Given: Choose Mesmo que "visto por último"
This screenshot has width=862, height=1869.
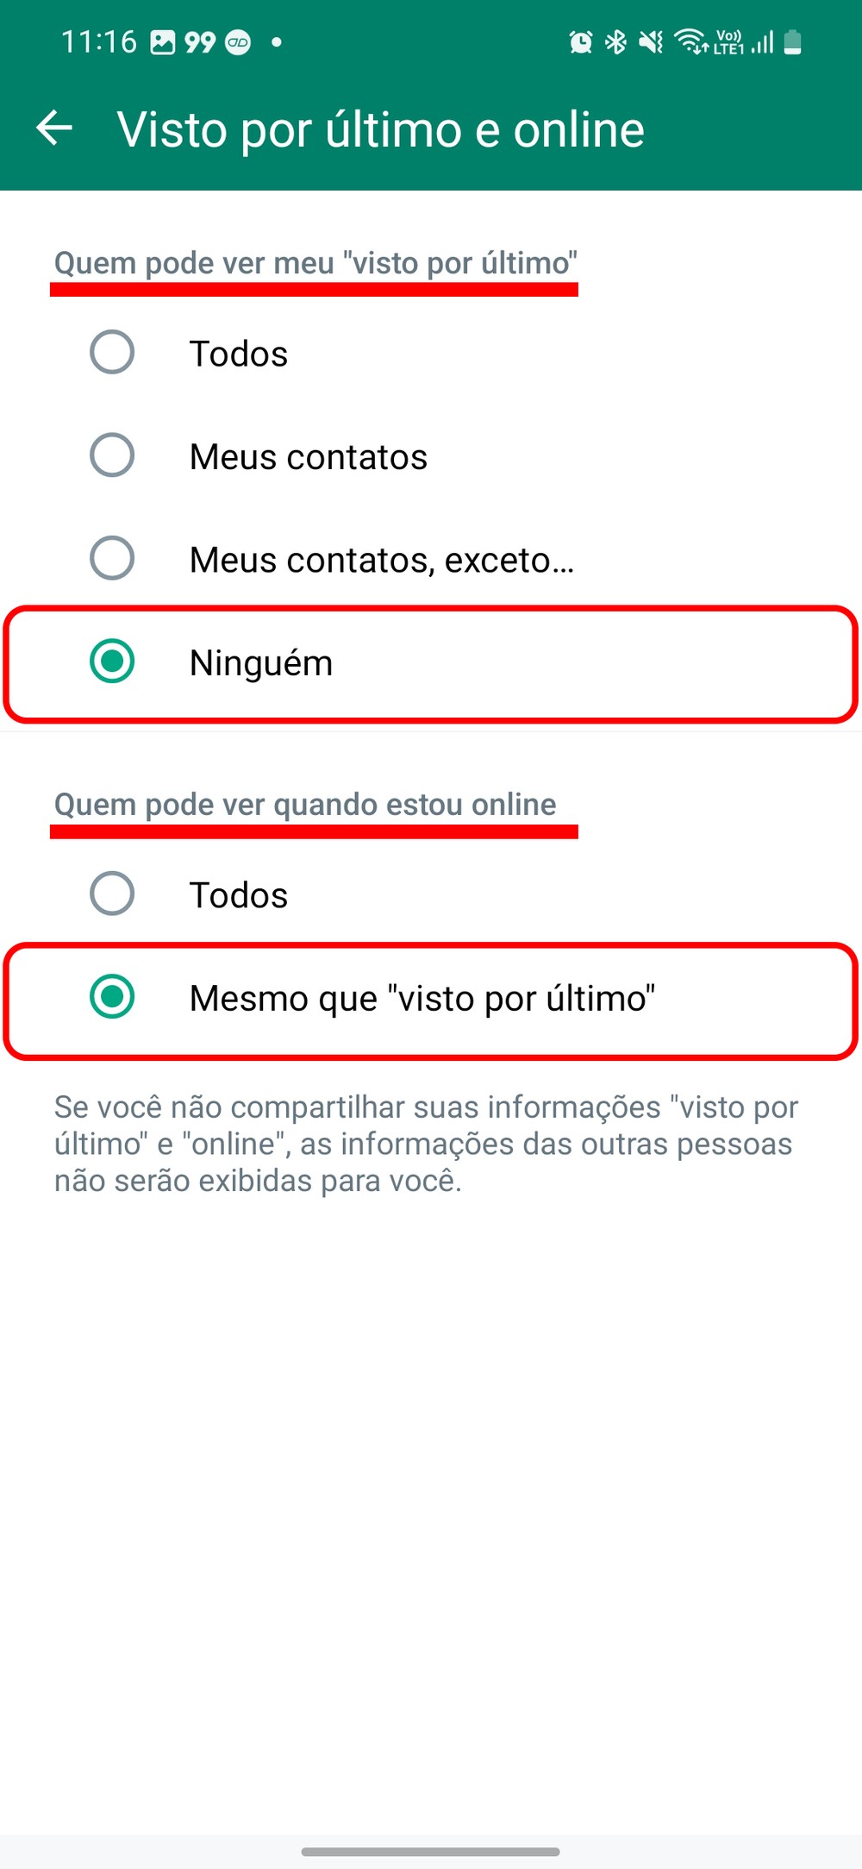Looking at the screenshot, I should click(x=112, y=997).
